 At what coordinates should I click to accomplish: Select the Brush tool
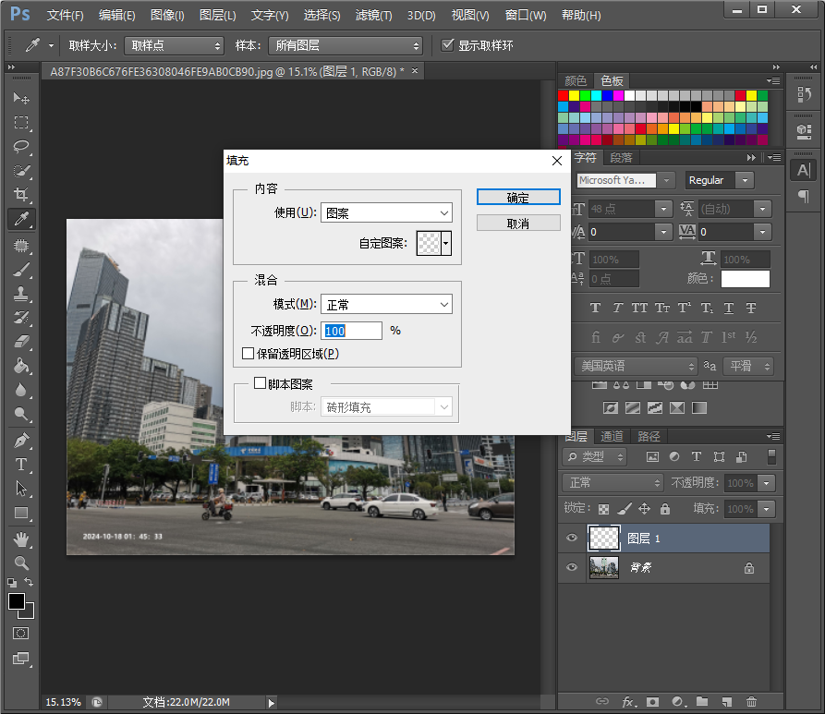pos(21,270)
